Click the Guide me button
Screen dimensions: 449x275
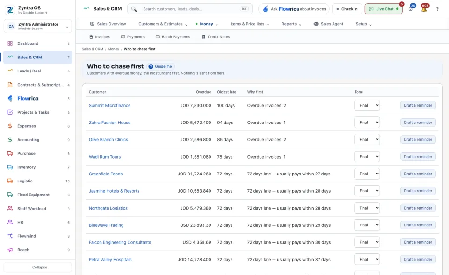(160, 66)
